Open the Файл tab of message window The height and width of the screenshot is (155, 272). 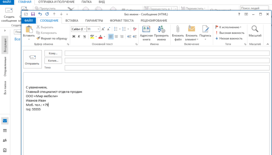tap(29, 21)
